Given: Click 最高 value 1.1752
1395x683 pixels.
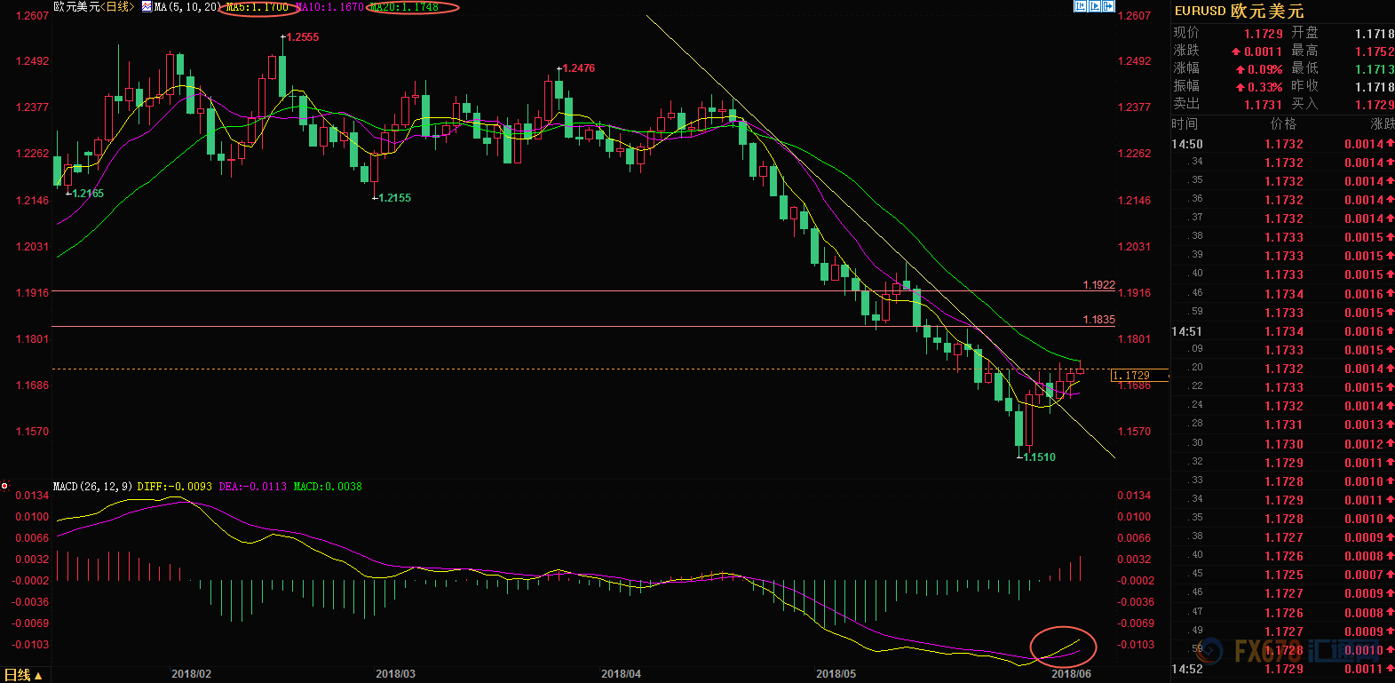Looking at the screenshot, I should coord(1375,52).
